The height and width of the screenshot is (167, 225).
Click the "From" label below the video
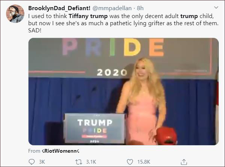34,151
